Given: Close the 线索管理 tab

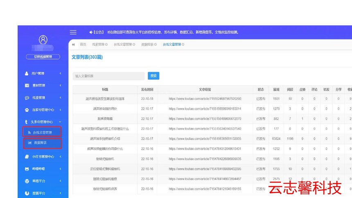Looking at the screenshot, I should point(106,45).
